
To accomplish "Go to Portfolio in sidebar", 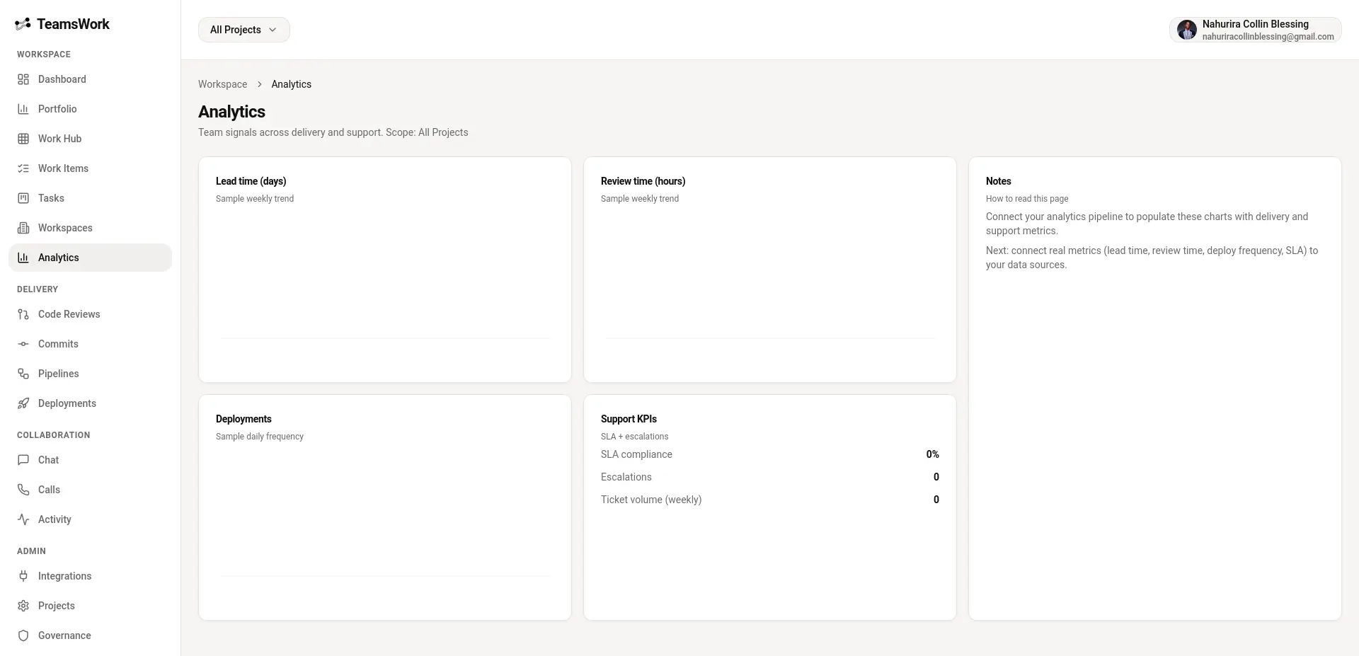I will point(90,109).
